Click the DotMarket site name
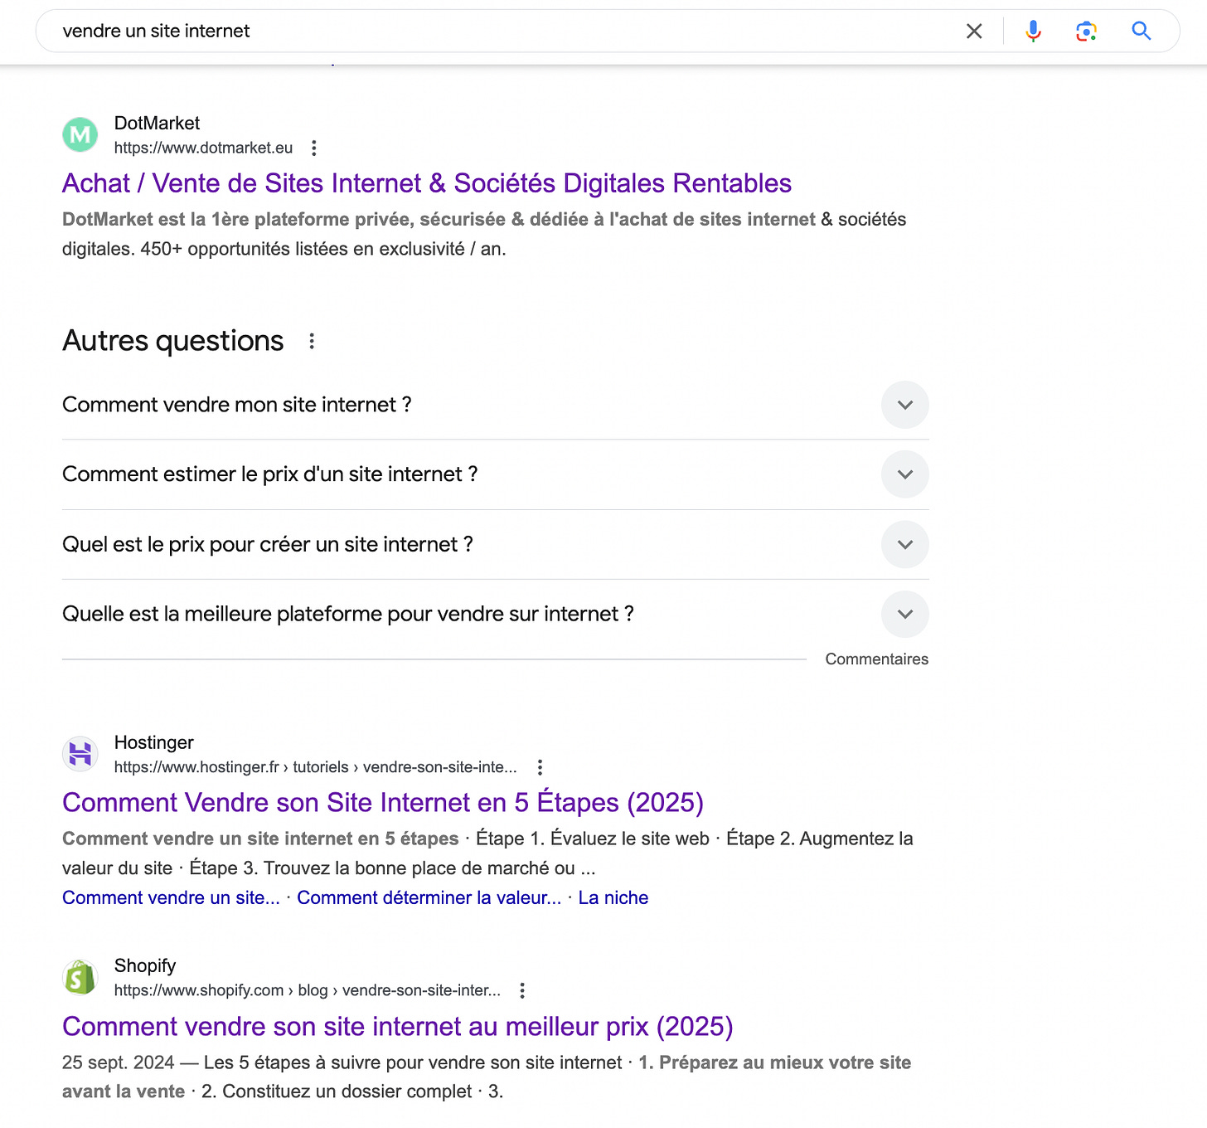Viewport: 1207px width, 1128px height. [x=157, y=124]
